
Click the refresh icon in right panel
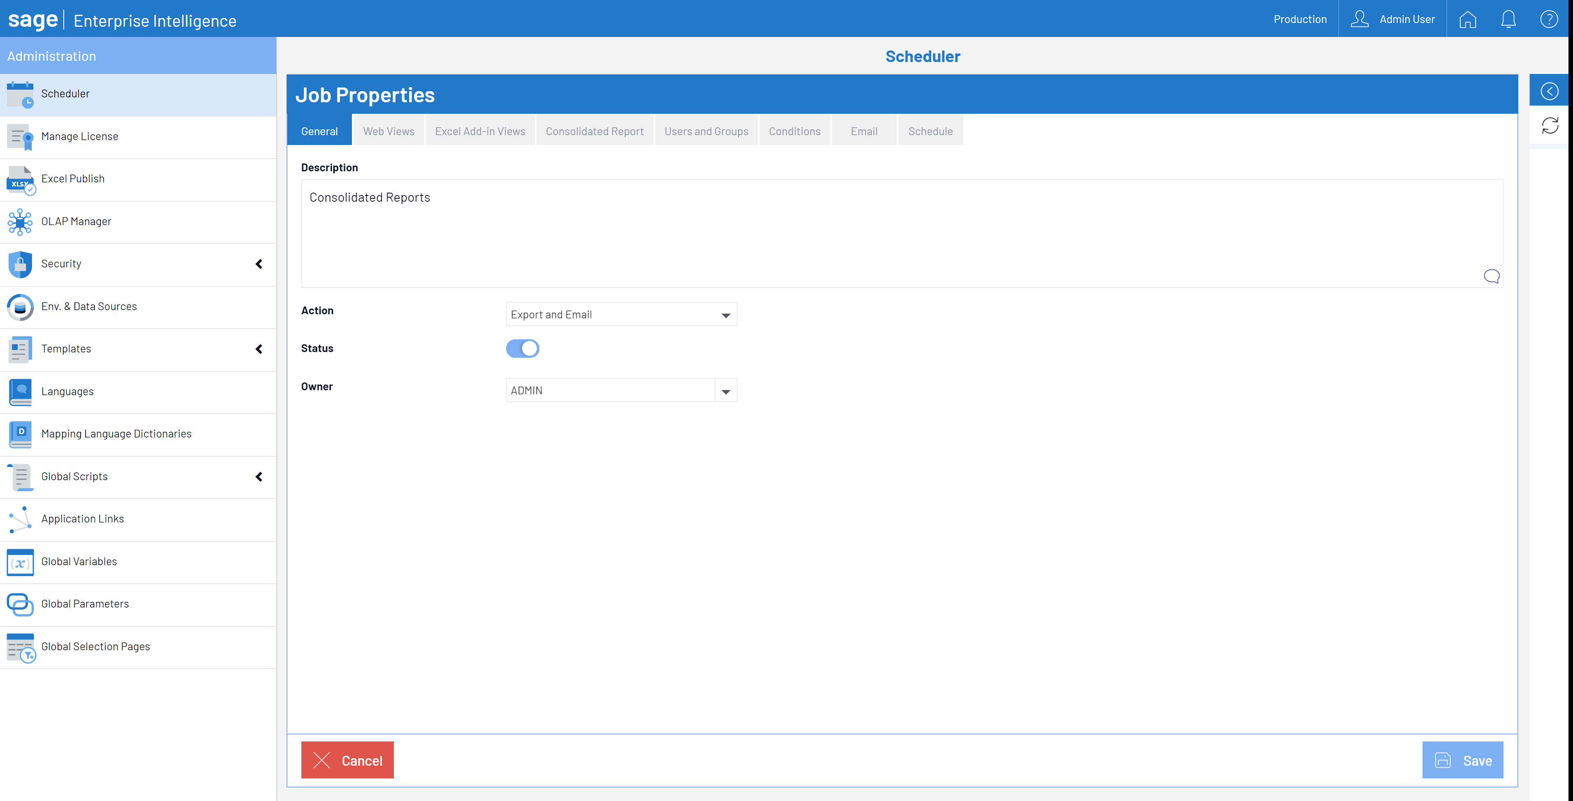pos(1550,126)
